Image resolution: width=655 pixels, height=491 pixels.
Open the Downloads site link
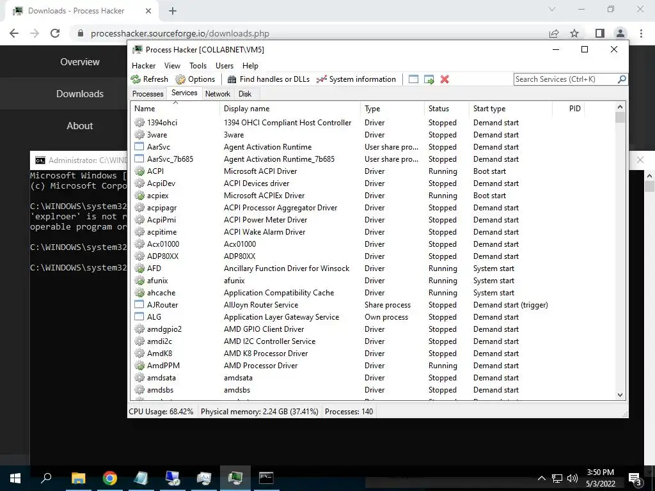(x=80, y=93)
